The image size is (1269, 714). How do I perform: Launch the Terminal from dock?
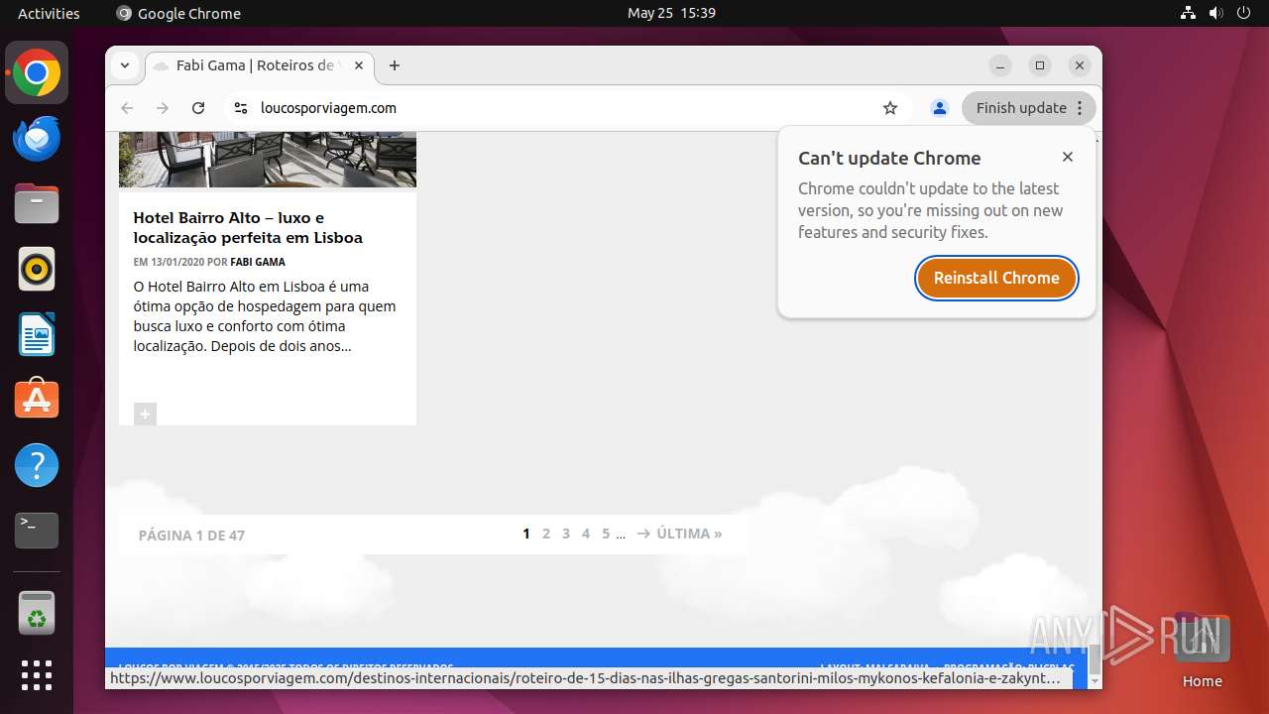37,531
